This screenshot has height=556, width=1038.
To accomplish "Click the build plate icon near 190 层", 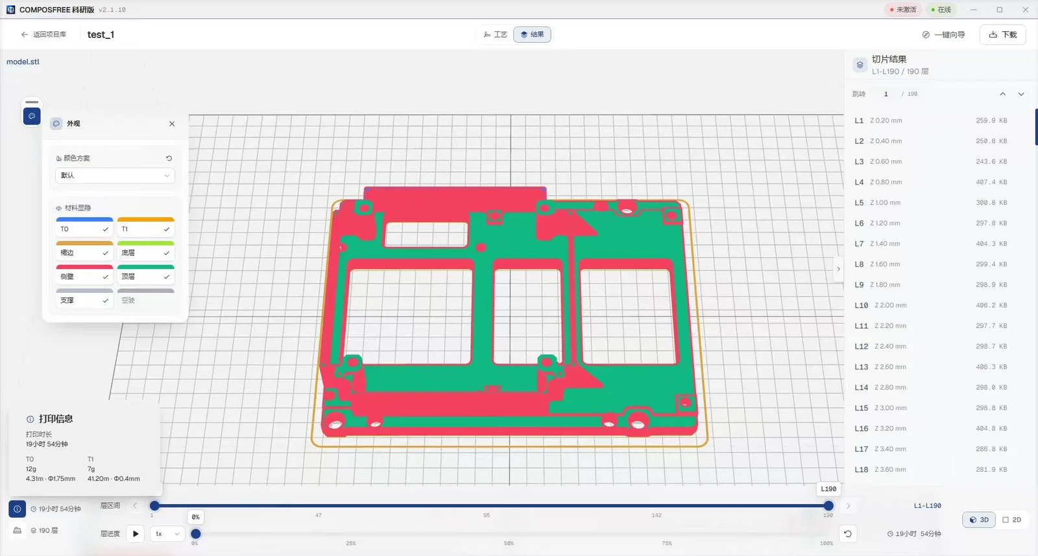I will (x=18, y=531).
